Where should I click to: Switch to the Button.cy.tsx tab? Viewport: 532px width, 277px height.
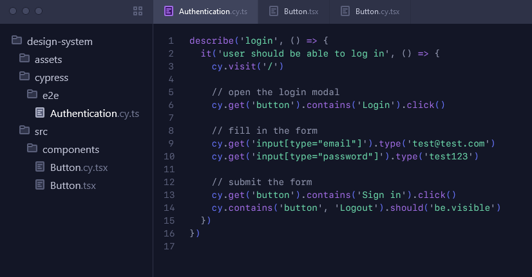pos(370,12)
